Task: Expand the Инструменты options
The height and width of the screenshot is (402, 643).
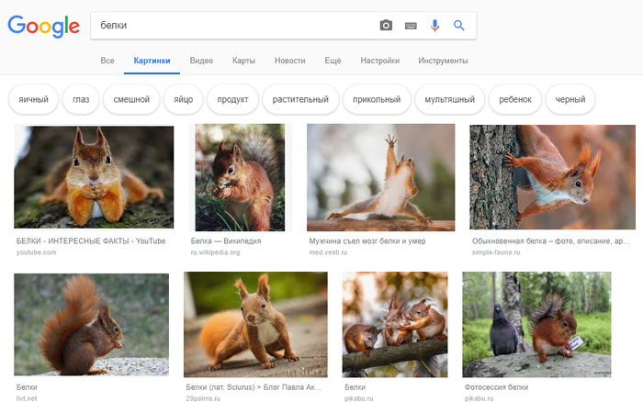Action: coord(443,61)
